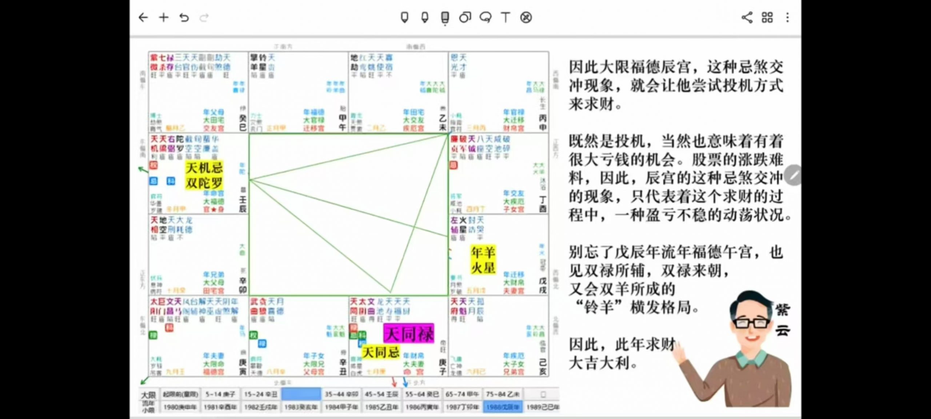
Task: Select year 1986丙寅年
Action: [x=422, y=407]
